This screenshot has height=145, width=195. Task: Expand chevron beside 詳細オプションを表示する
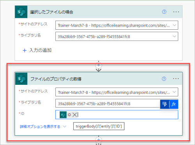[64, 126]
